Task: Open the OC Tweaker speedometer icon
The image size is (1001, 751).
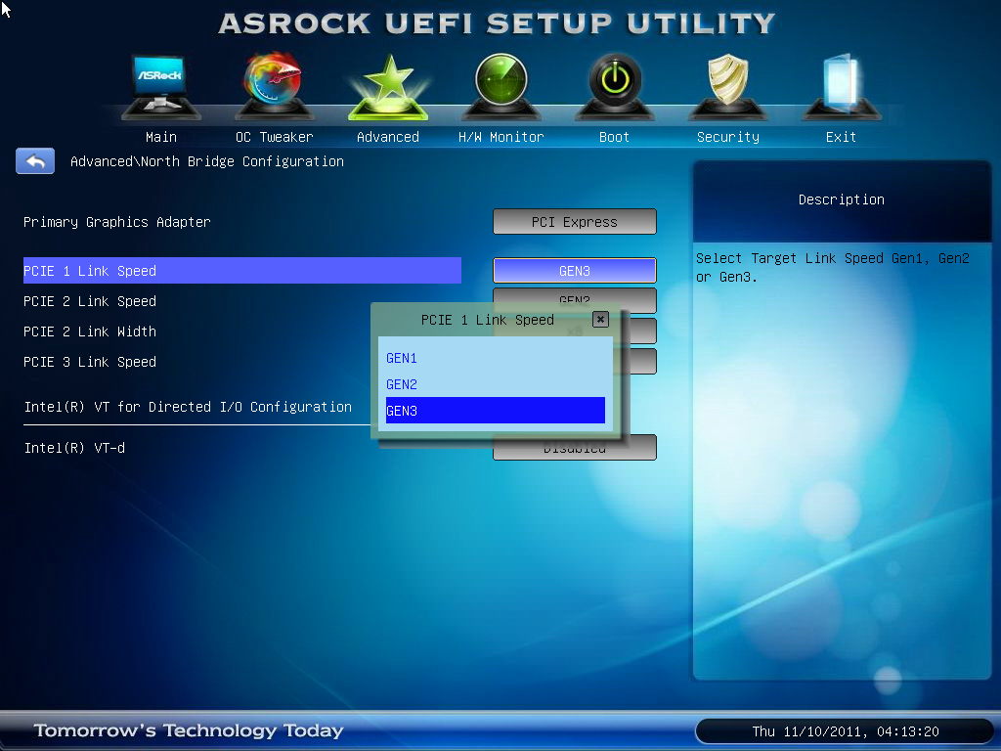Action: [x=275, y=86]
